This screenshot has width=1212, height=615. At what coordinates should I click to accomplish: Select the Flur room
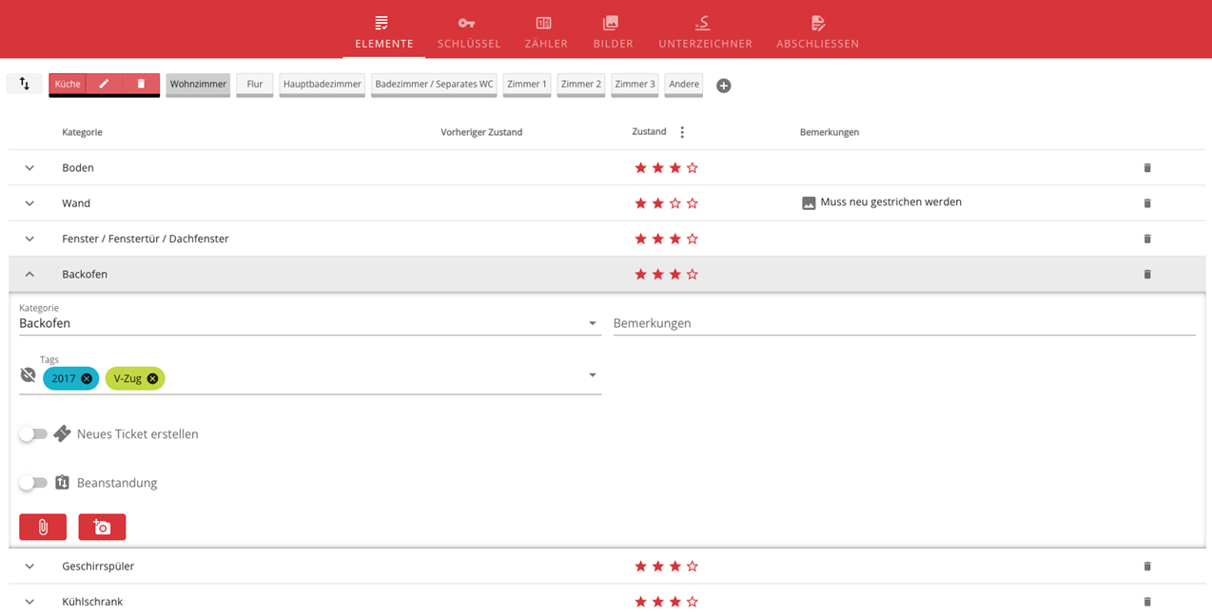[255, 84]
